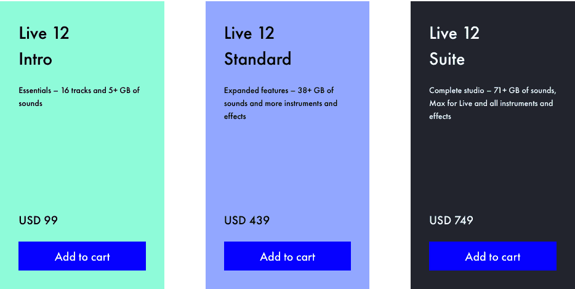
Task: Click the USD 439 price
Action: tap(246, 221)
